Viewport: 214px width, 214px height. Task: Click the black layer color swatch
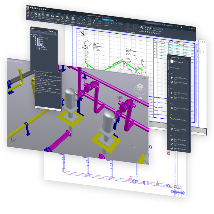pyautogui.click(x=152, y=28)
